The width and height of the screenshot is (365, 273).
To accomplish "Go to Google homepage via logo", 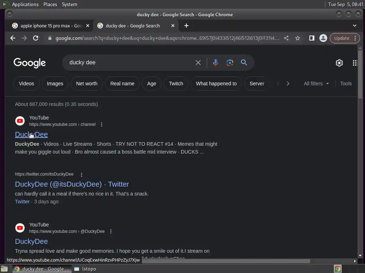I will [x=30, y=63].
